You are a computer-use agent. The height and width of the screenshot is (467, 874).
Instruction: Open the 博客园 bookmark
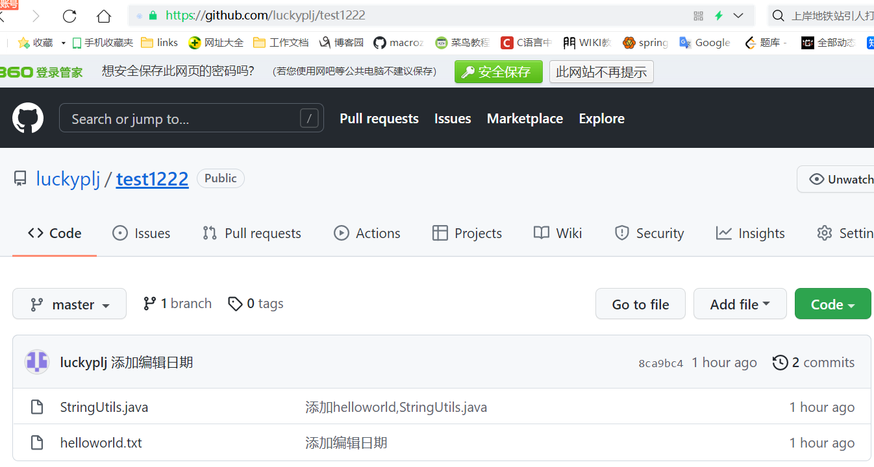[342, 43]
